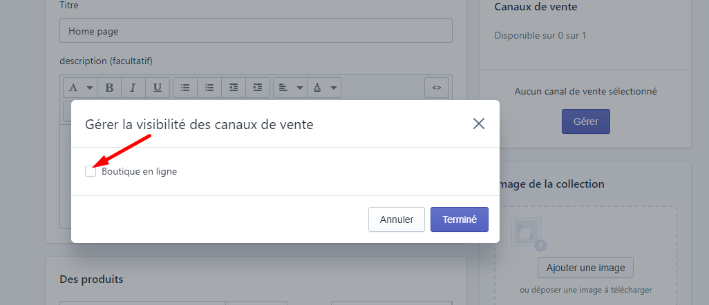Toggle bold formatting in description editor
This screenshot has height=305, width=709.
(109, 88)
